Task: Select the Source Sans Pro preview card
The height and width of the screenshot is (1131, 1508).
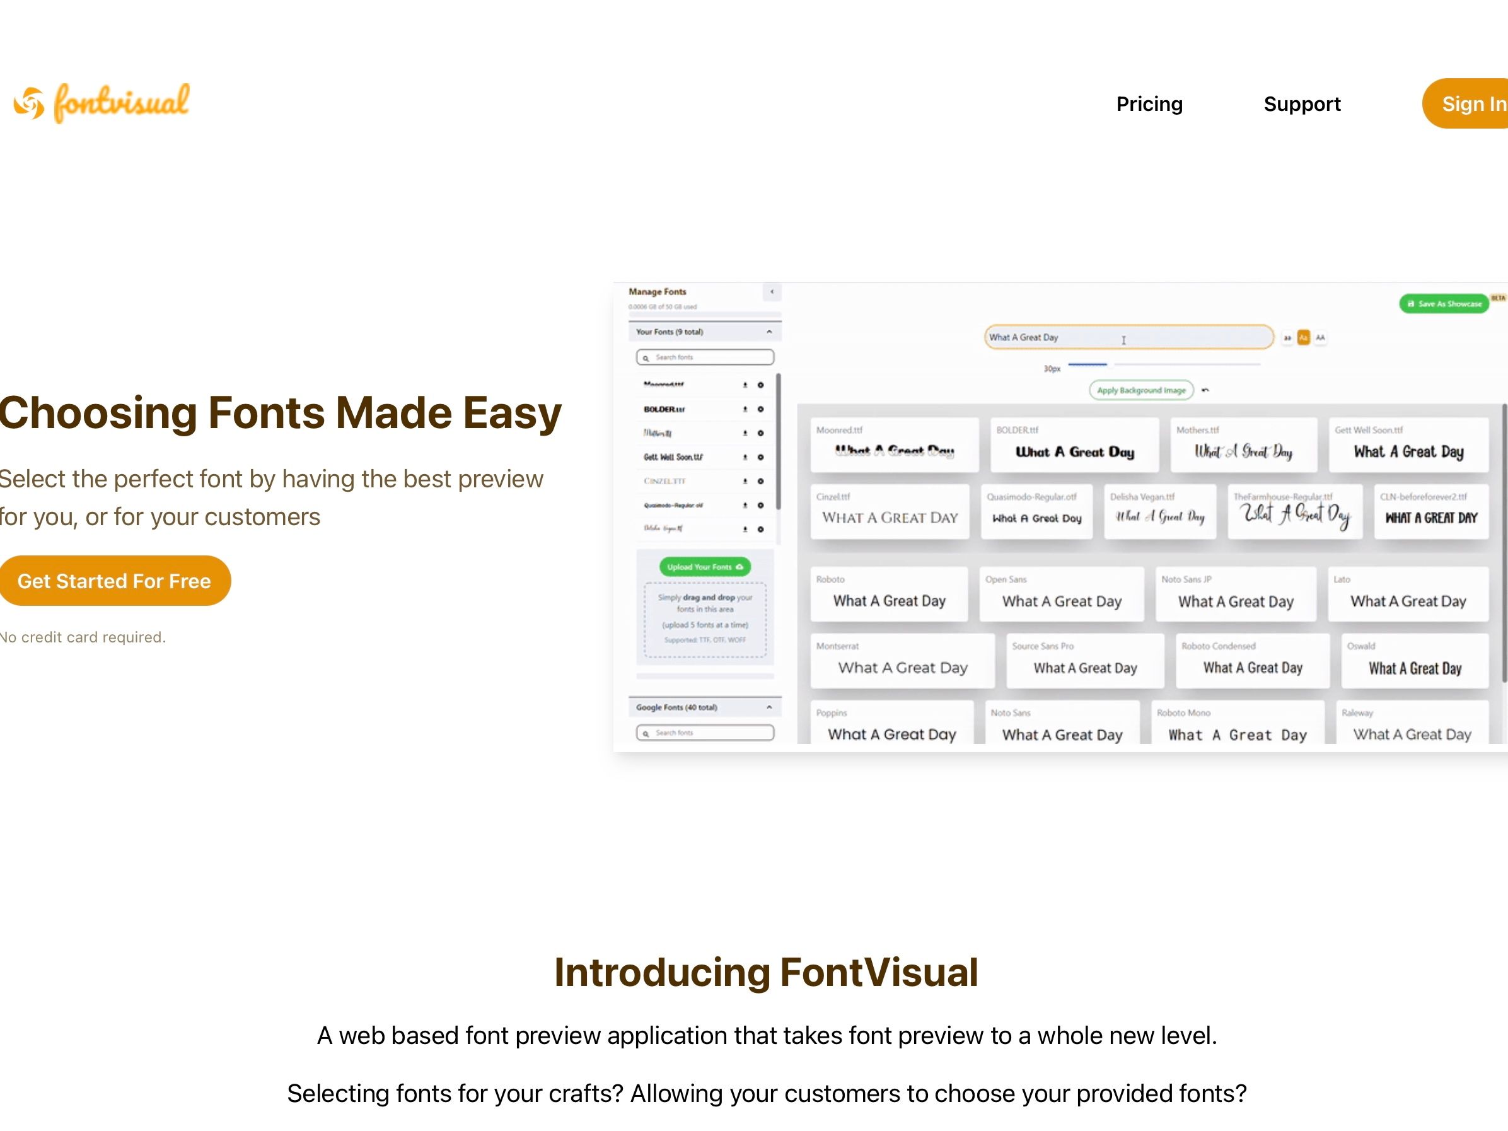Action: (x=1086, y=661)
